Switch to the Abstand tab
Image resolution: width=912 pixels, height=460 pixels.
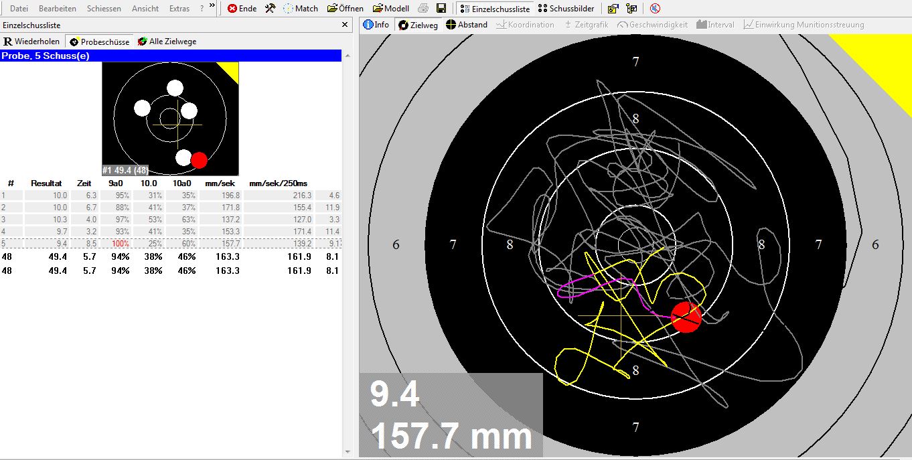pos(467,25)
